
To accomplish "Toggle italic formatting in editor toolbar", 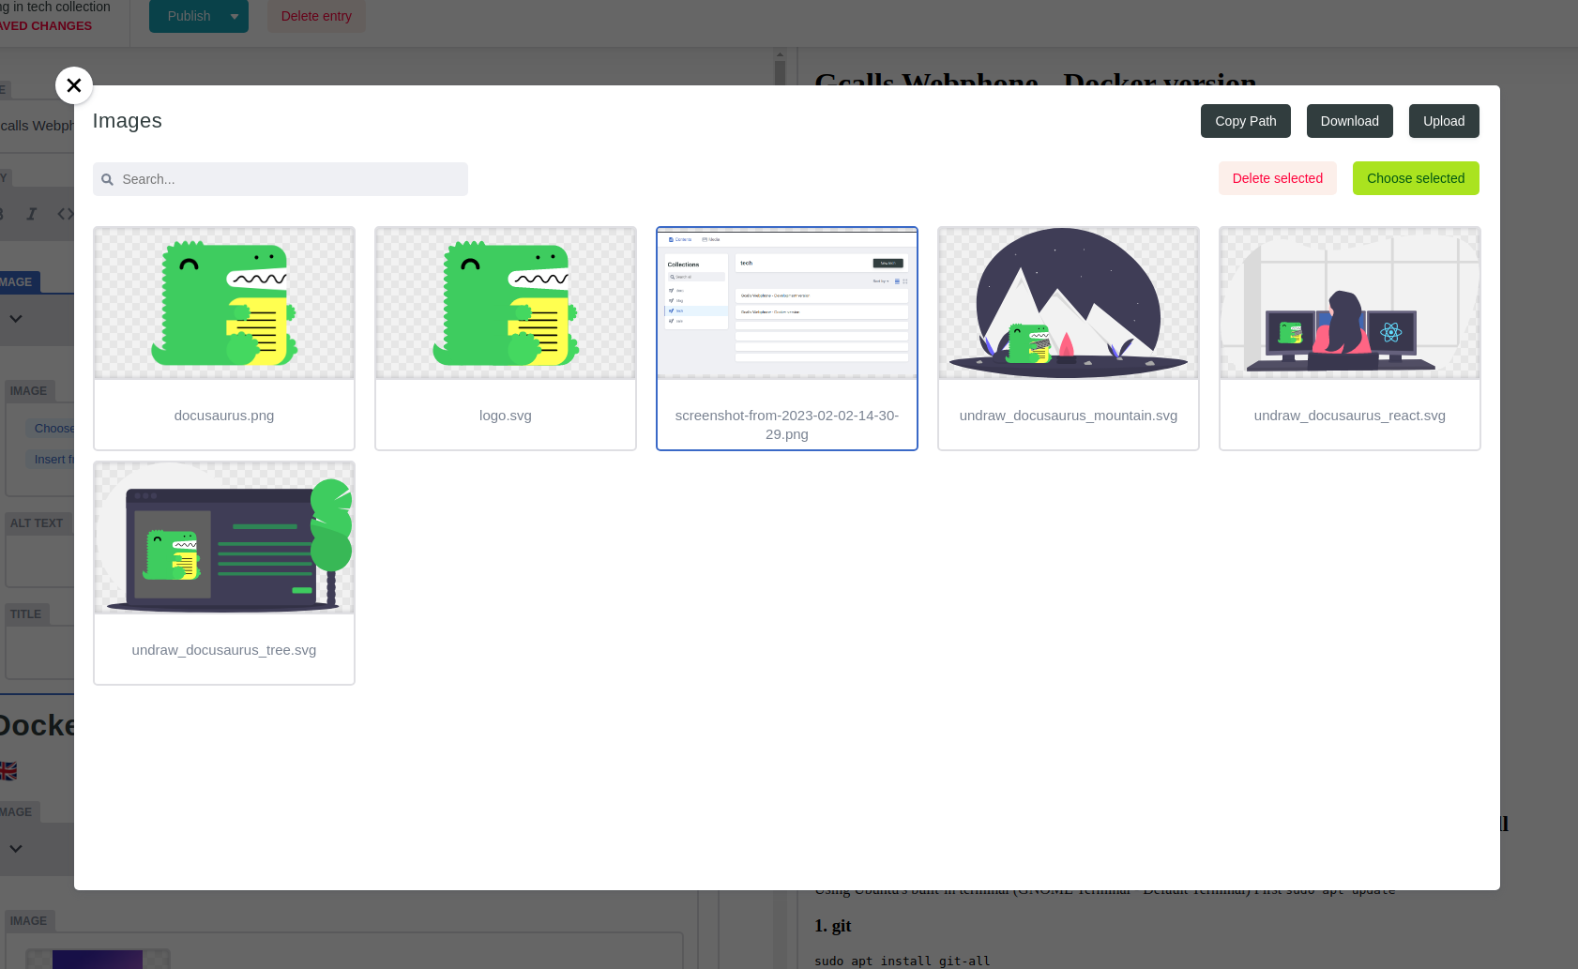I will [x=31, y=214].
